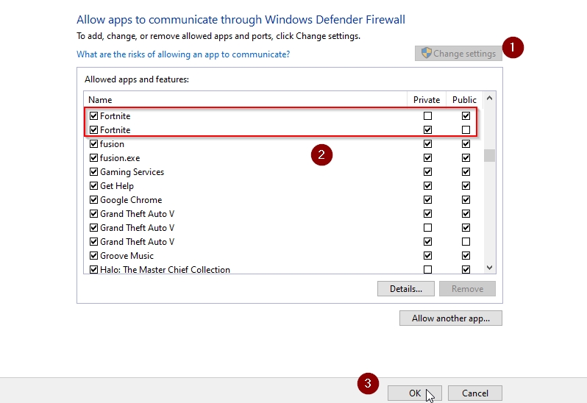Uncheck the Groove Music enable checkbox
The height and width of the screenshot is (403, 587).
coord(93,256)
